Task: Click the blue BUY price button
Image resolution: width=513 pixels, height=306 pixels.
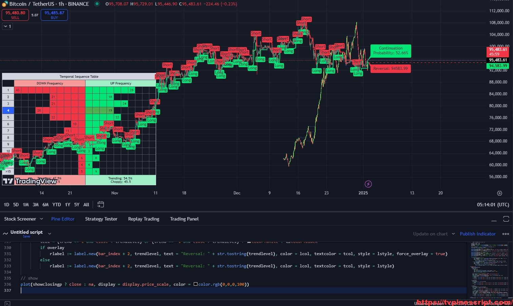Action: point(54,15)
